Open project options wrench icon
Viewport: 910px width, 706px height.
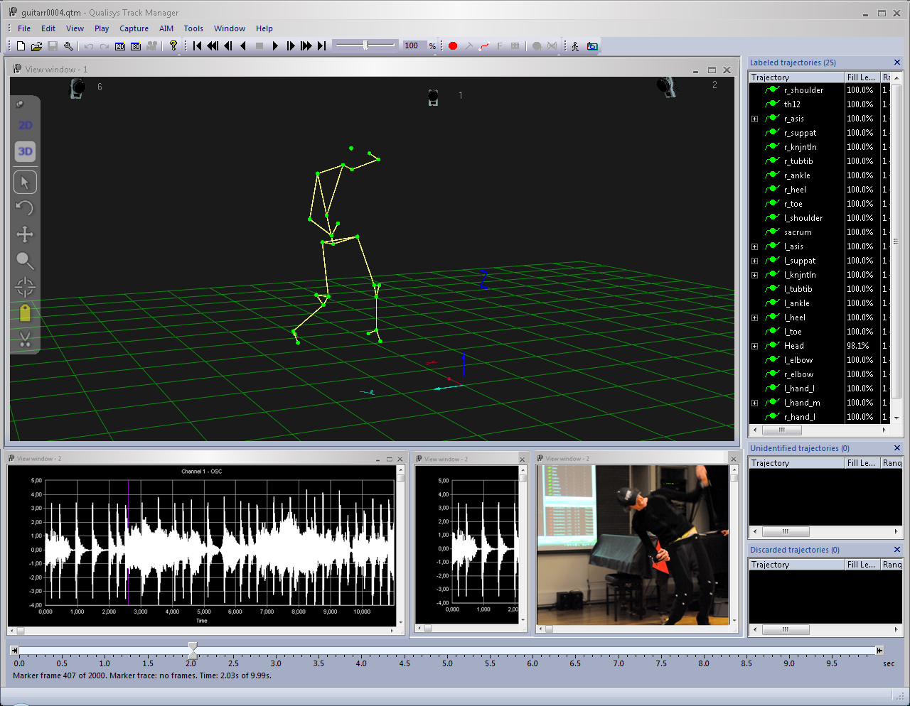[x=68, y=46]
